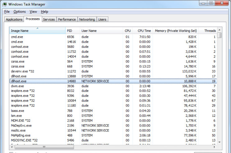Sort by the User Name column header

pos(101,31)
